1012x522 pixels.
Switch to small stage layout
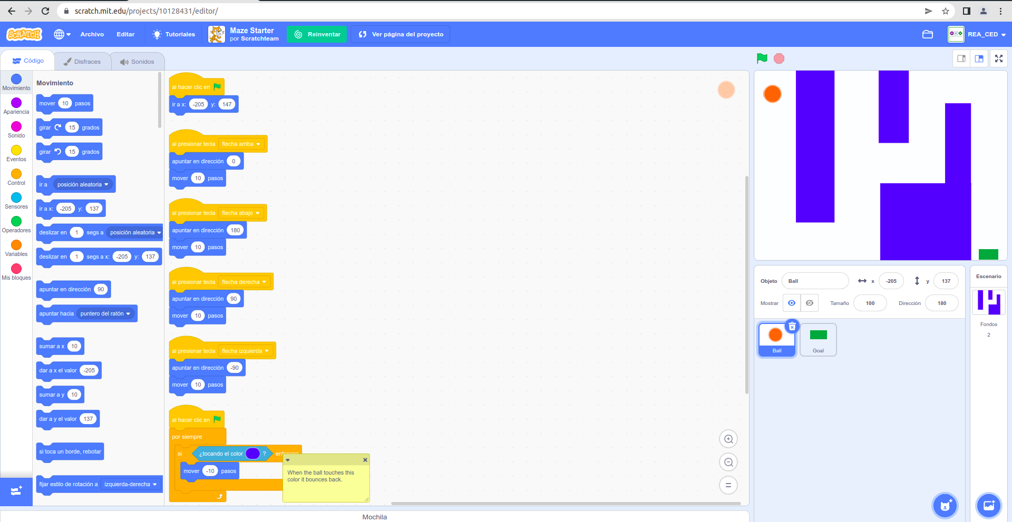(961, 58)
